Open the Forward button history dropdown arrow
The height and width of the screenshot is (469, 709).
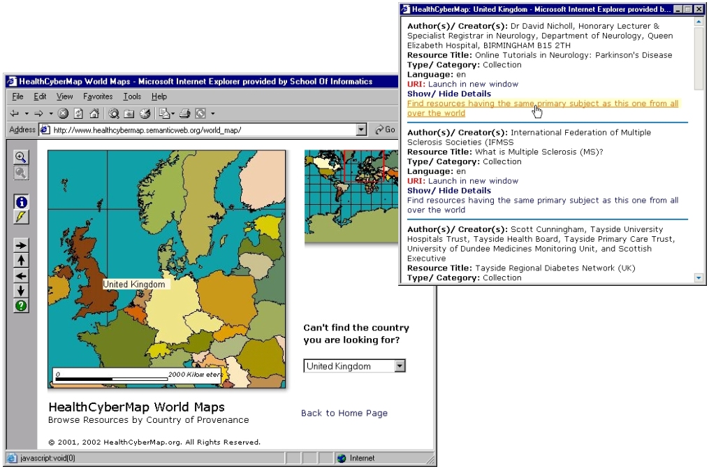tap(51, 114)
